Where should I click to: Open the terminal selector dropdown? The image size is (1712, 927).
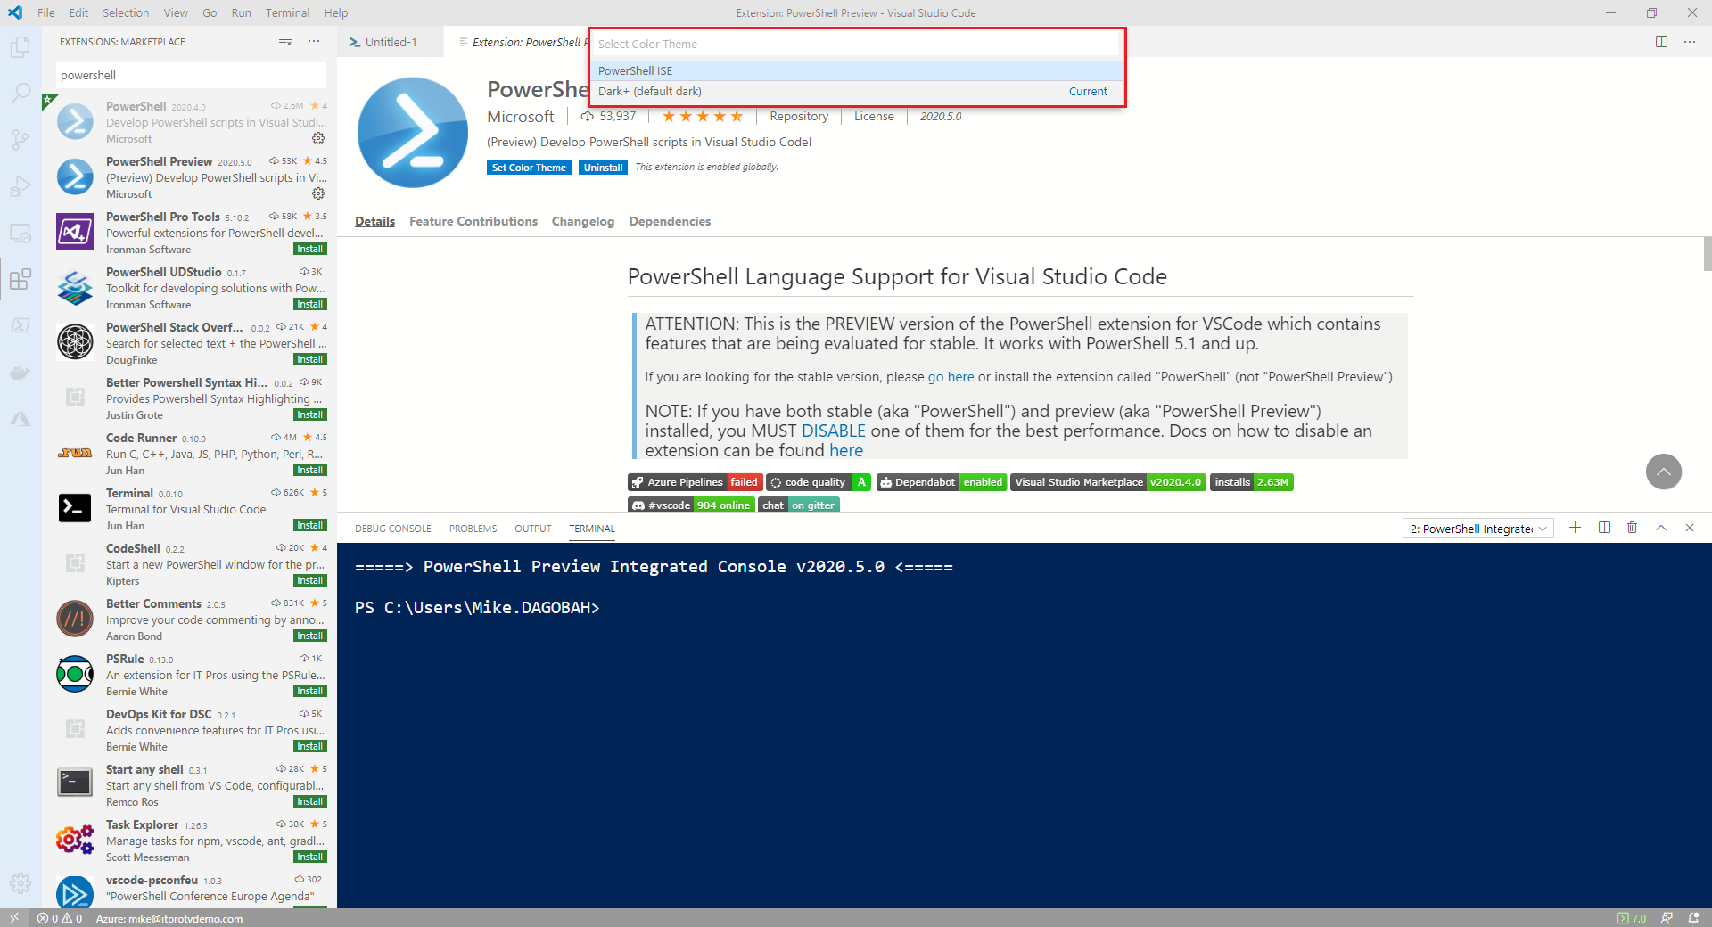click(1478, 529)
